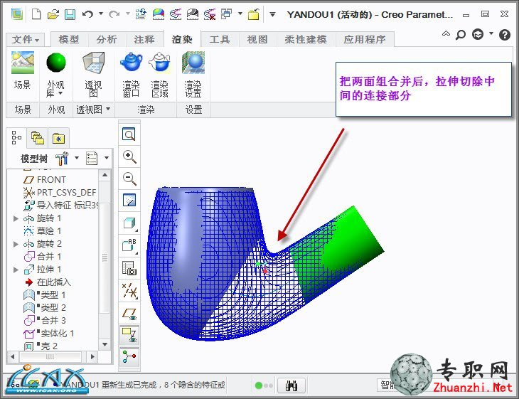
Task: Toggle the spin center icon
Action: 129,357
